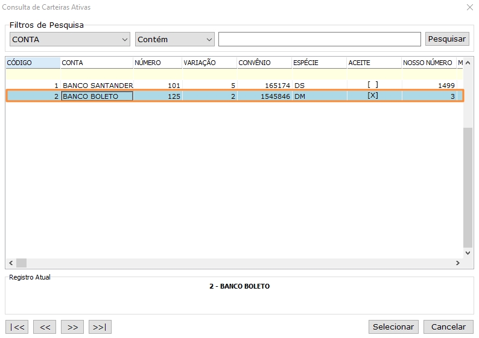Image resolution: width=479 pixels, height=338 pixels.
Task: Close the Consulta de Carteiras Ativas window
Action: (x=470, y=7)
